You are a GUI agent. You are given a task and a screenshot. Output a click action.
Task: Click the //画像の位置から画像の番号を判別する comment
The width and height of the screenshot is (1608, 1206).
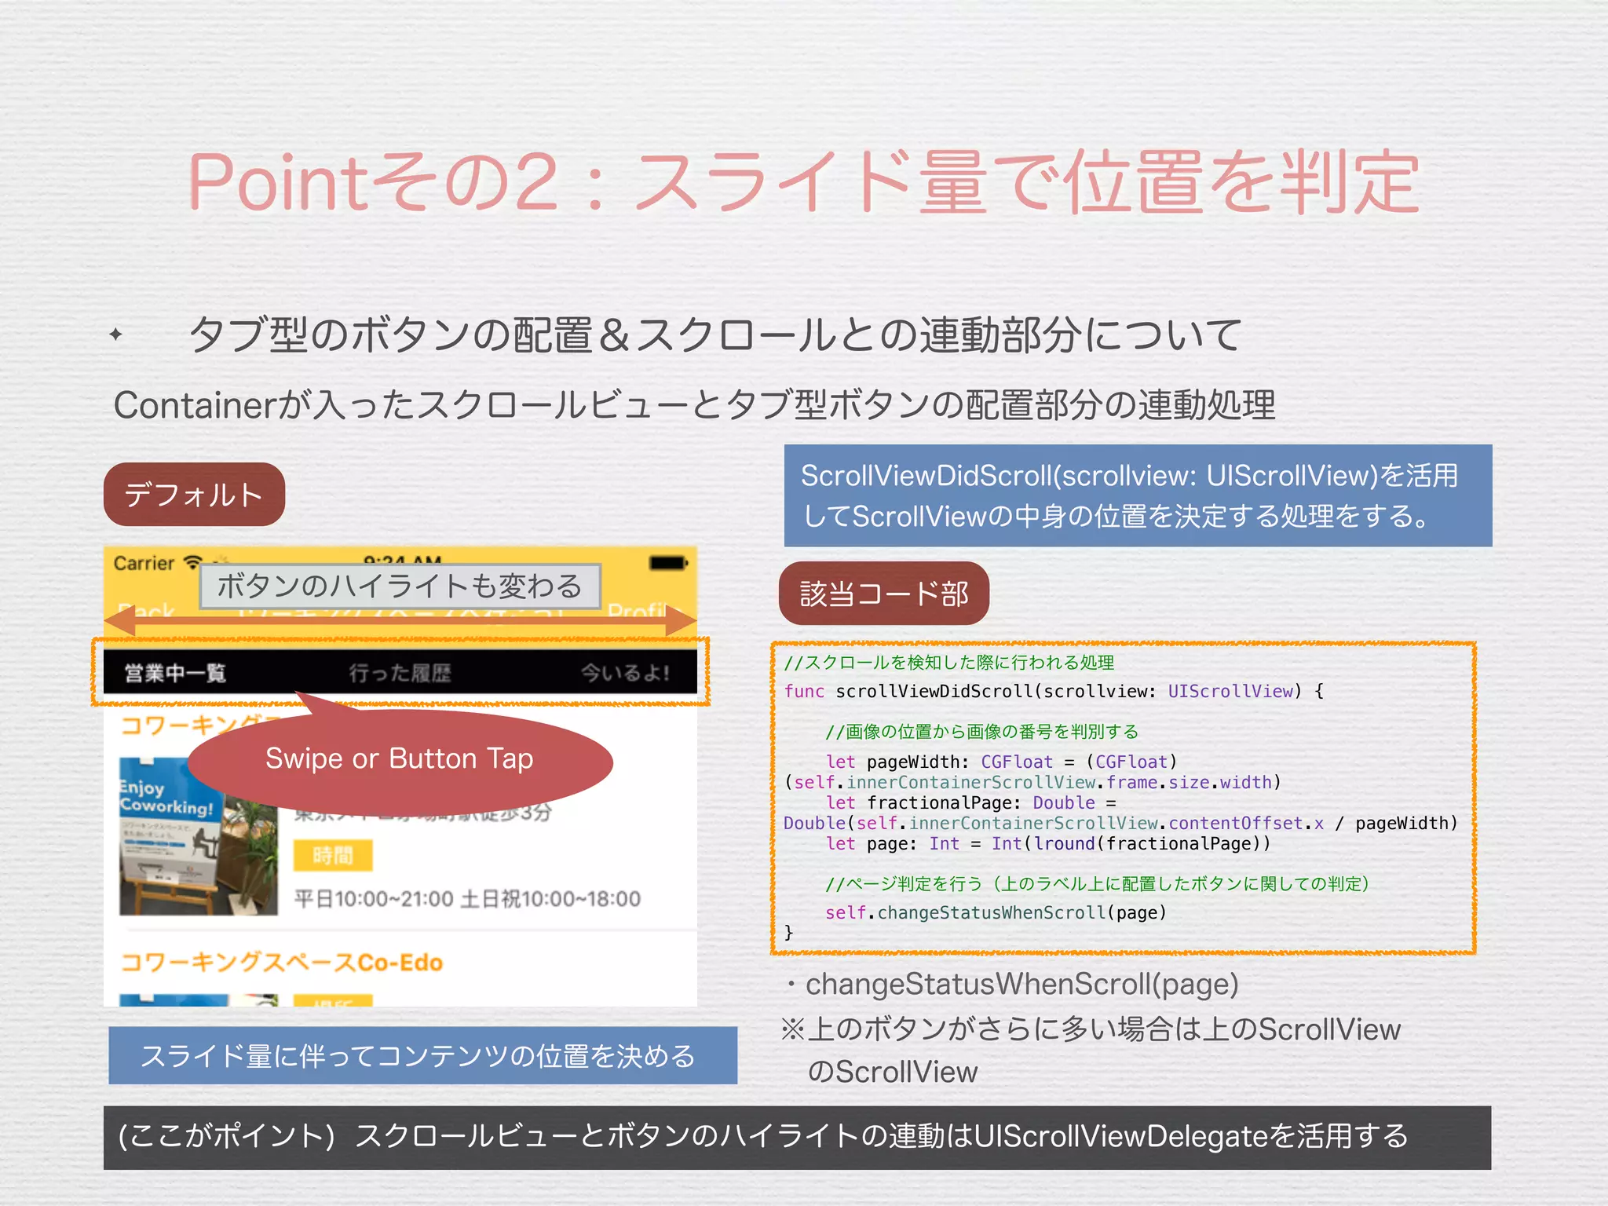pyautogui.click(x=981, y=732)
